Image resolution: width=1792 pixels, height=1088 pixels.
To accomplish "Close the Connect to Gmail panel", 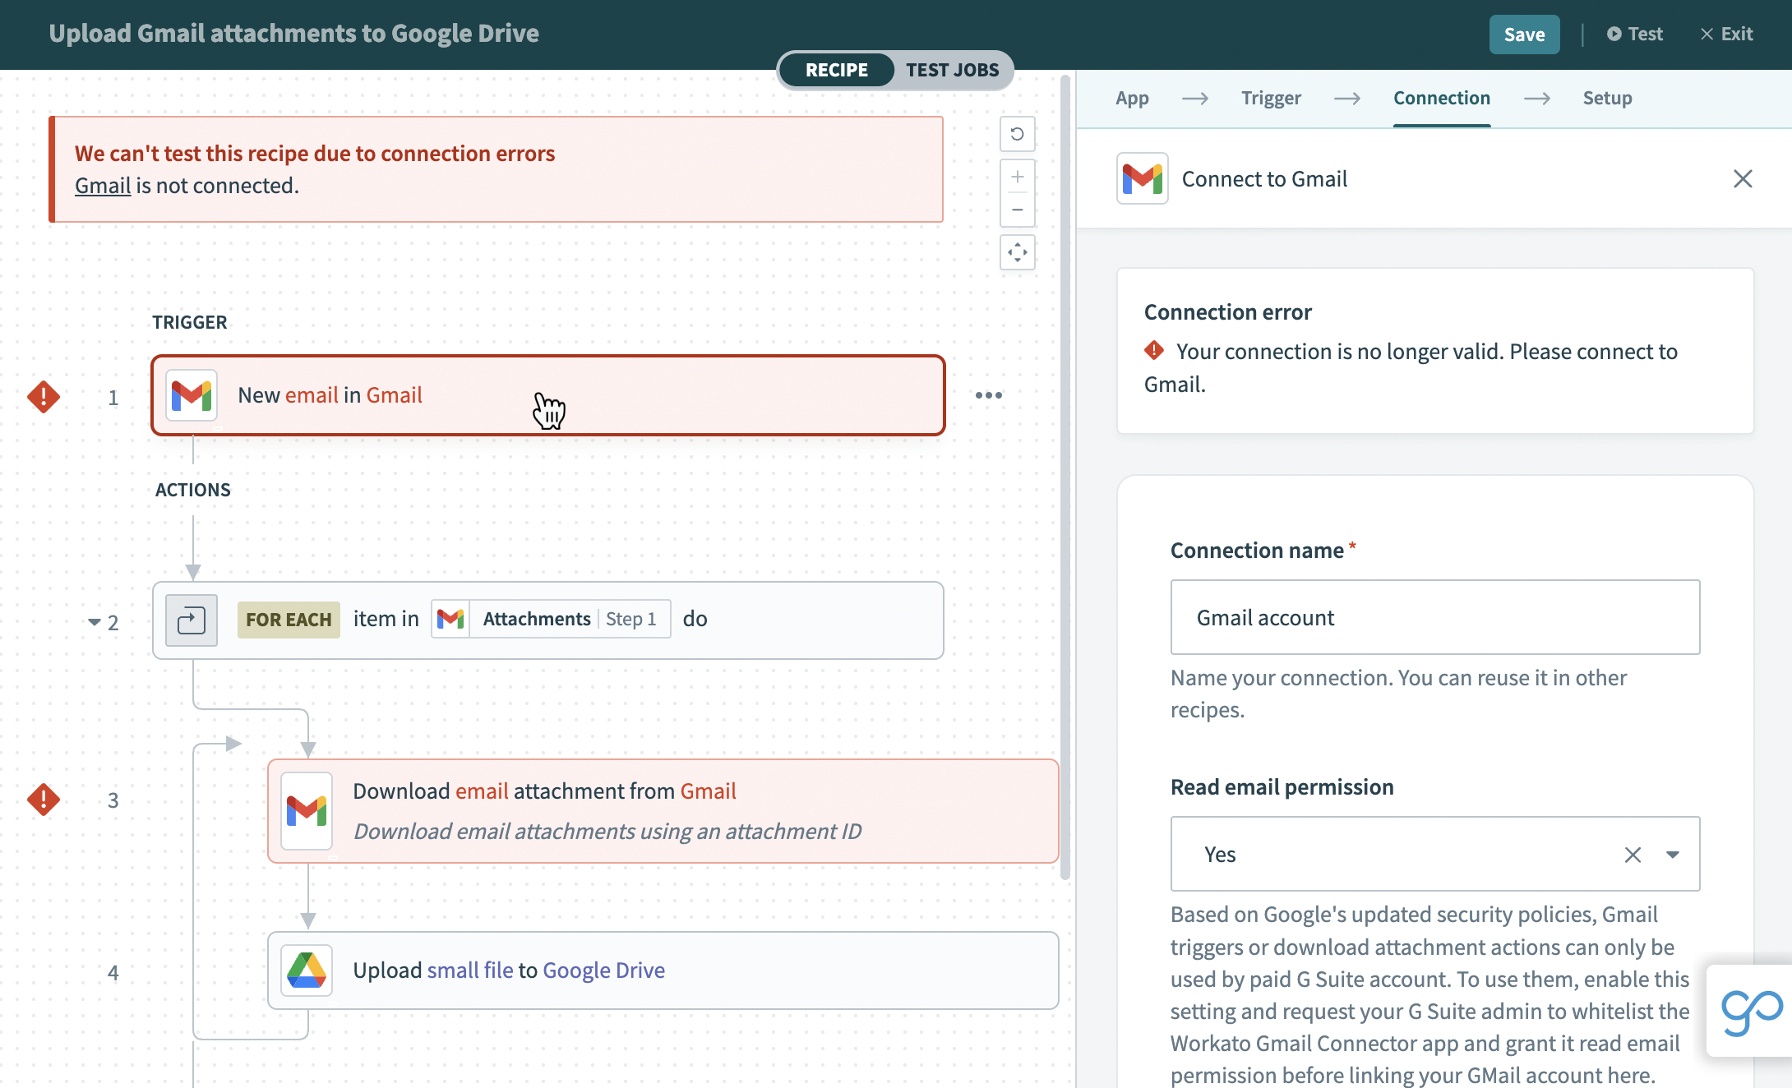I will tap(1742, 178).
